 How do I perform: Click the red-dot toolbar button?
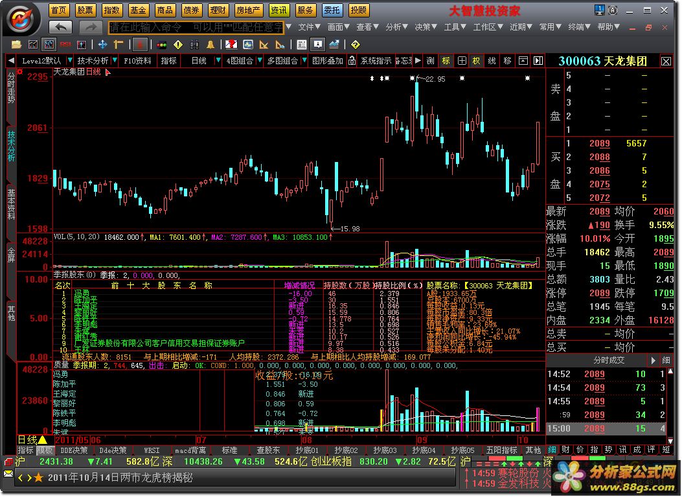pyautogui.click(x=140, y=45)
